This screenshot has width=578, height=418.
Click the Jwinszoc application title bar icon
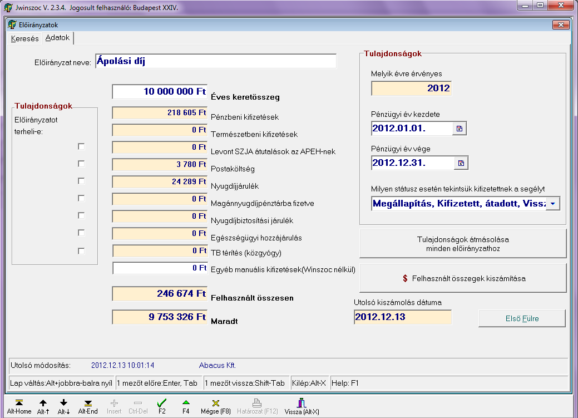[x=8, y=8]
